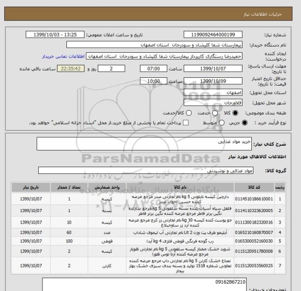This screenshot has width=301, height=291.
Task: Click the ردیف column header
Action: tap(280, 188)
